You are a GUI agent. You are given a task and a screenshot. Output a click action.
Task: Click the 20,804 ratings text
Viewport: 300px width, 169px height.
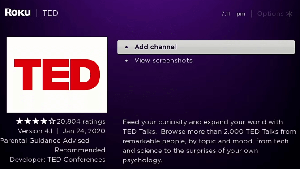coord(81,121)
